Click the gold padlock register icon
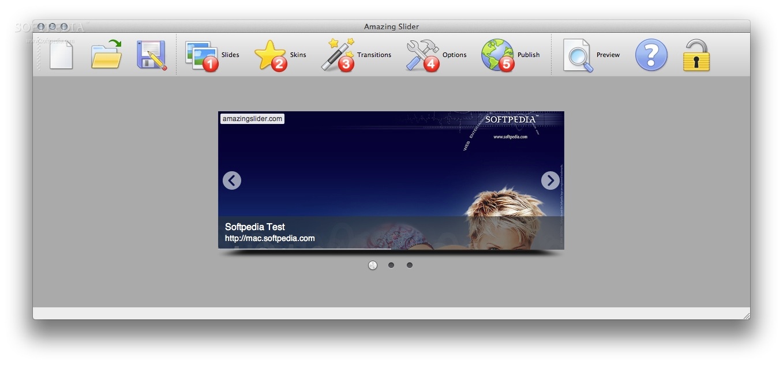This screenshot has width=783, height=365. pyautogui.click(x=696, y=55)
